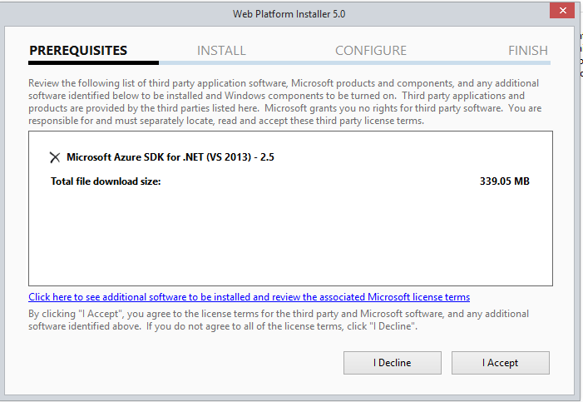583x402 pixels.
Task: Select the PREREQUISITES step tab
Action: (78, 51)
